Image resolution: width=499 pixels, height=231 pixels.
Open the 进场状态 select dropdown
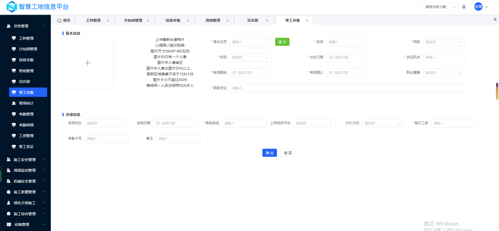tap(105, 123)
